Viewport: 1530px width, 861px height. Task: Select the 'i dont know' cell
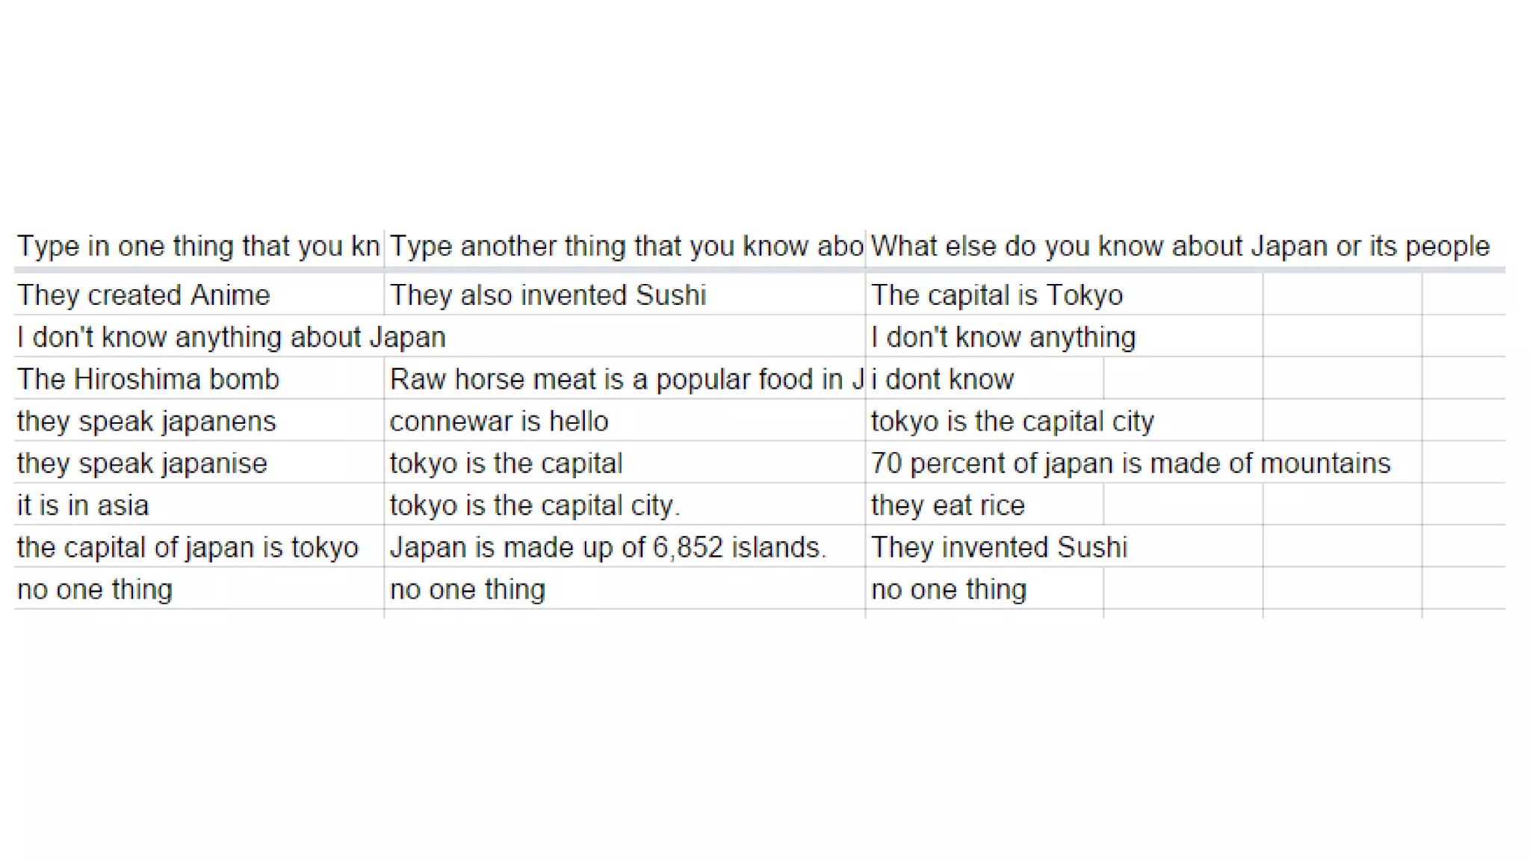click(984, 379)
